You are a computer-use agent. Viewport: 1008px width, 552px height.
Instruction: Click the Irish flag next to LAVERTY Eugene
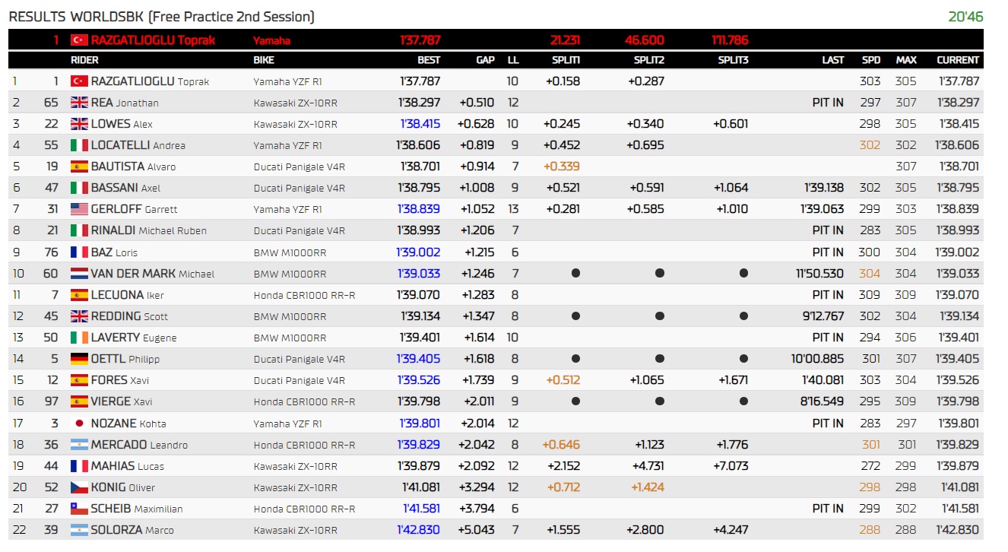(79, 338)
